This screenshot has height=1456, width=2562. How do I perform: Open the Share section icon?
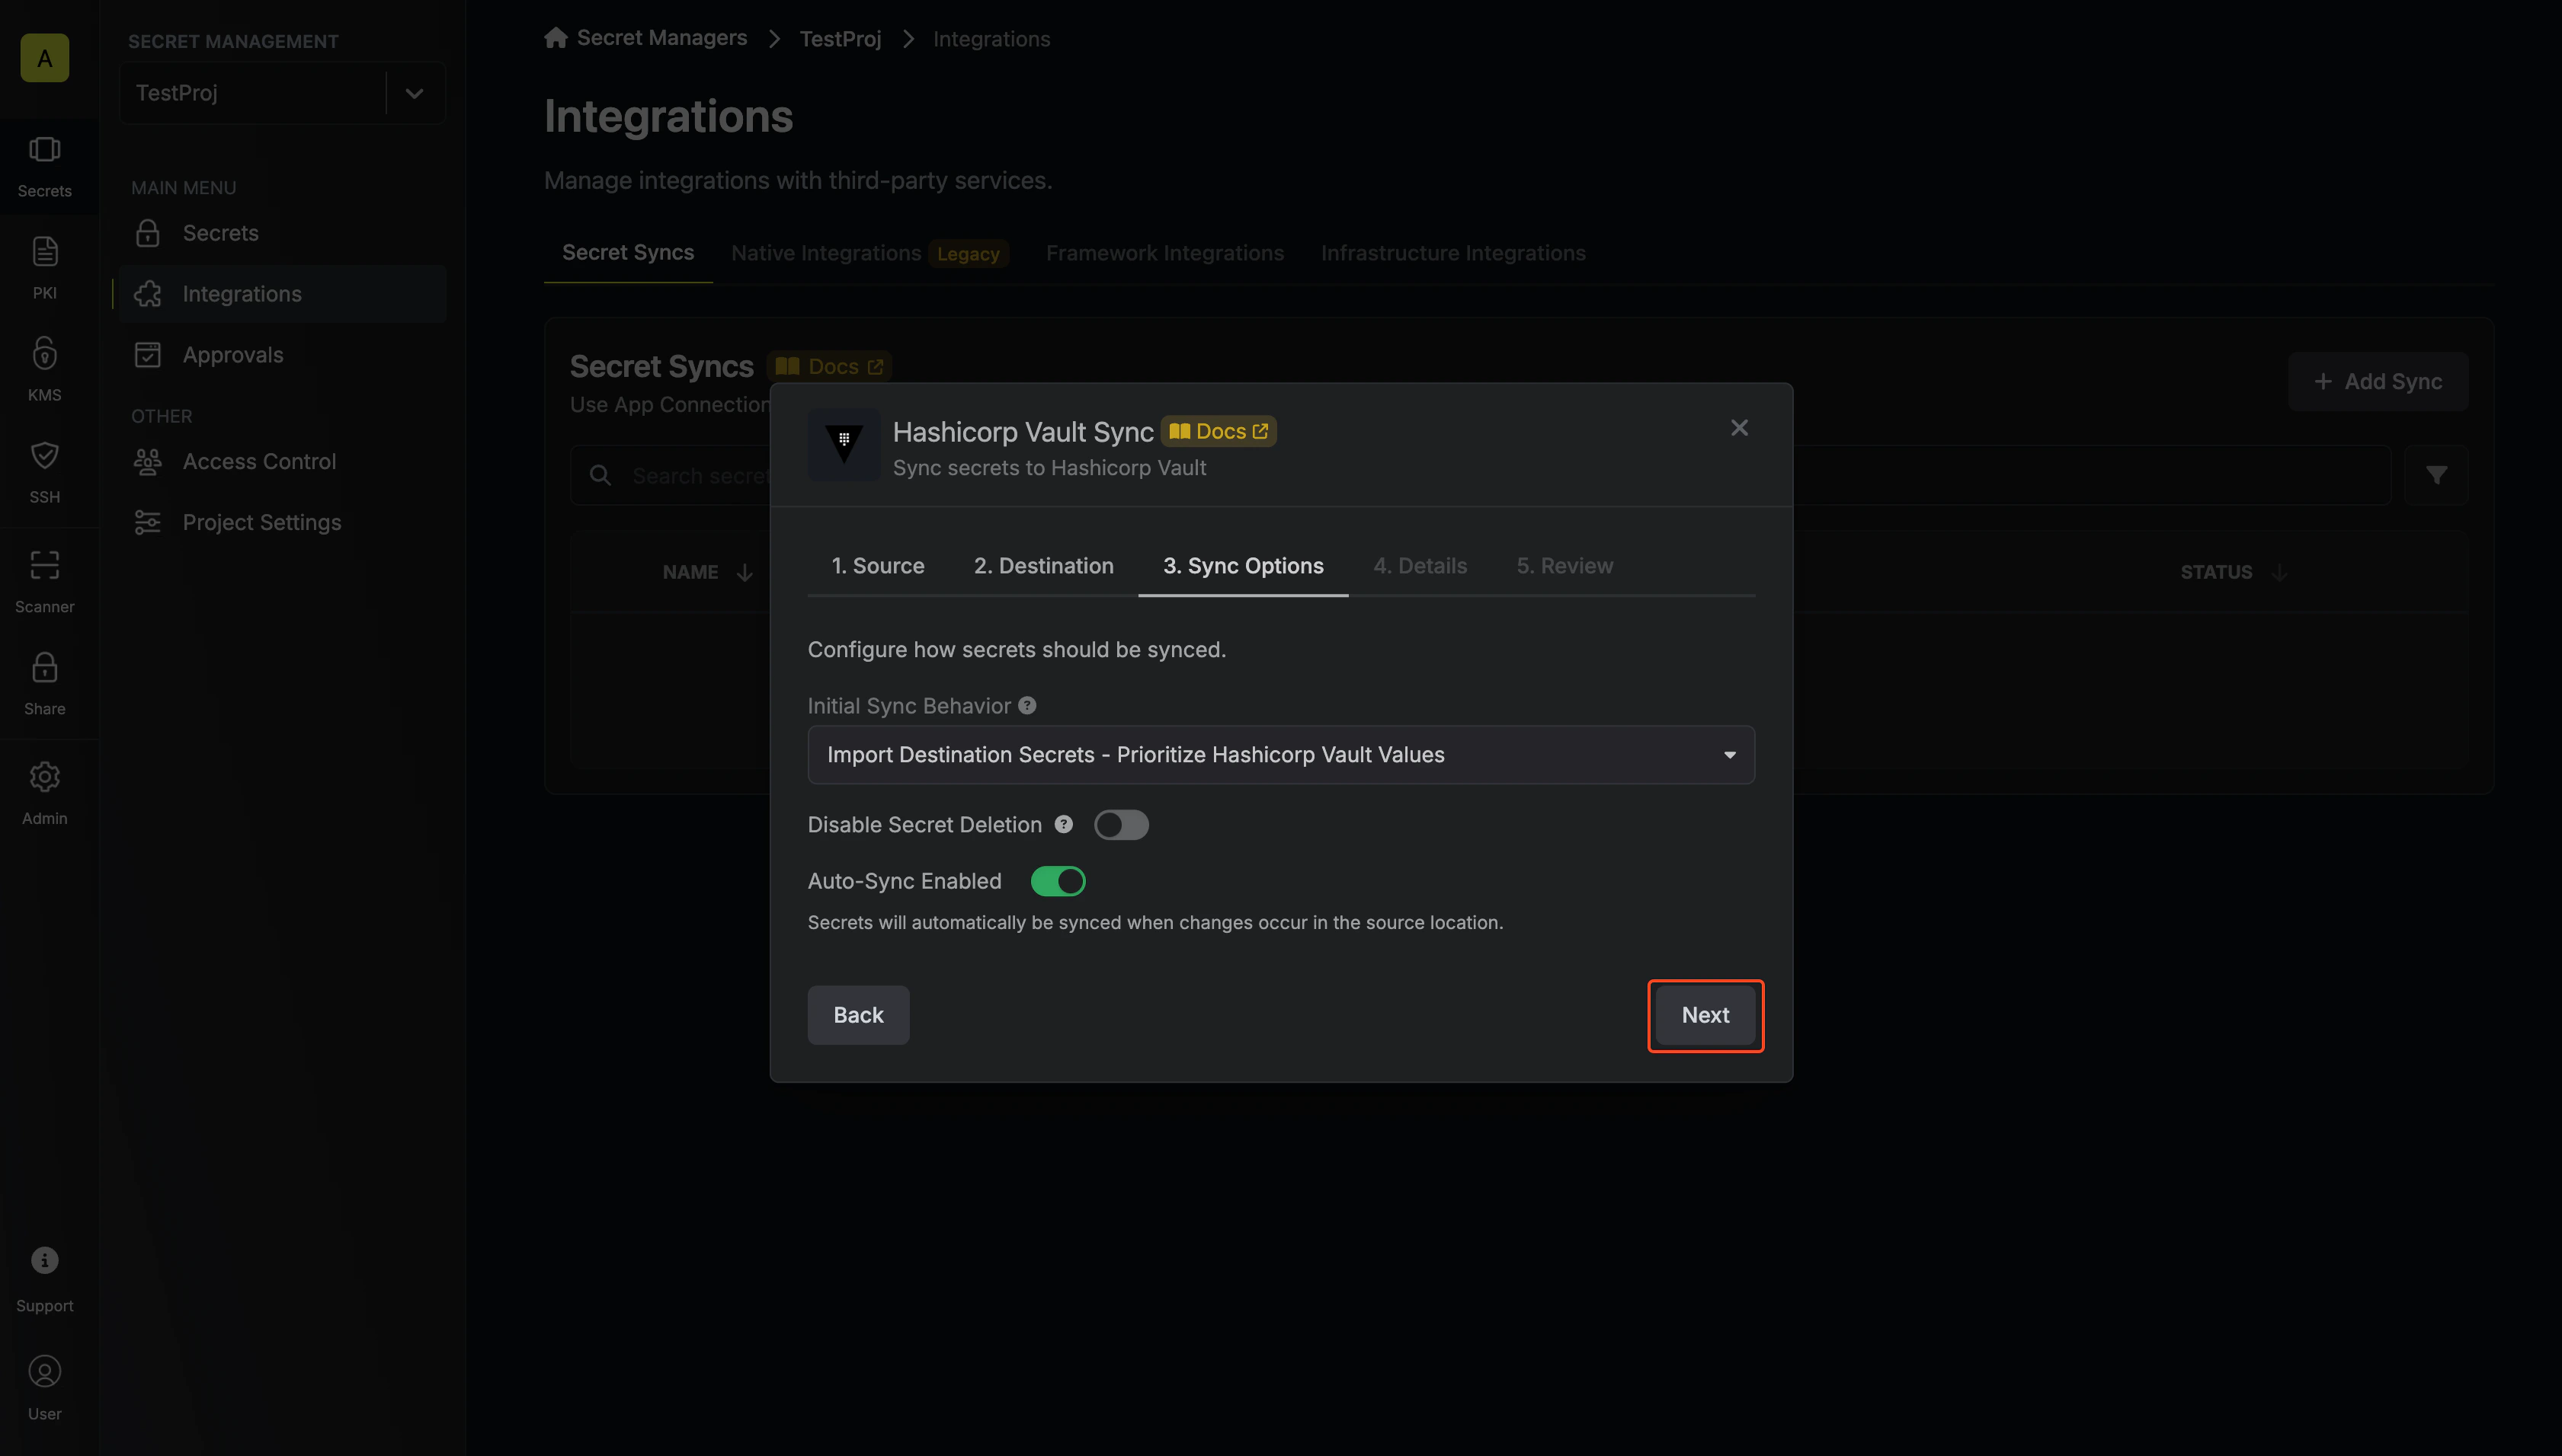point(44,667)
